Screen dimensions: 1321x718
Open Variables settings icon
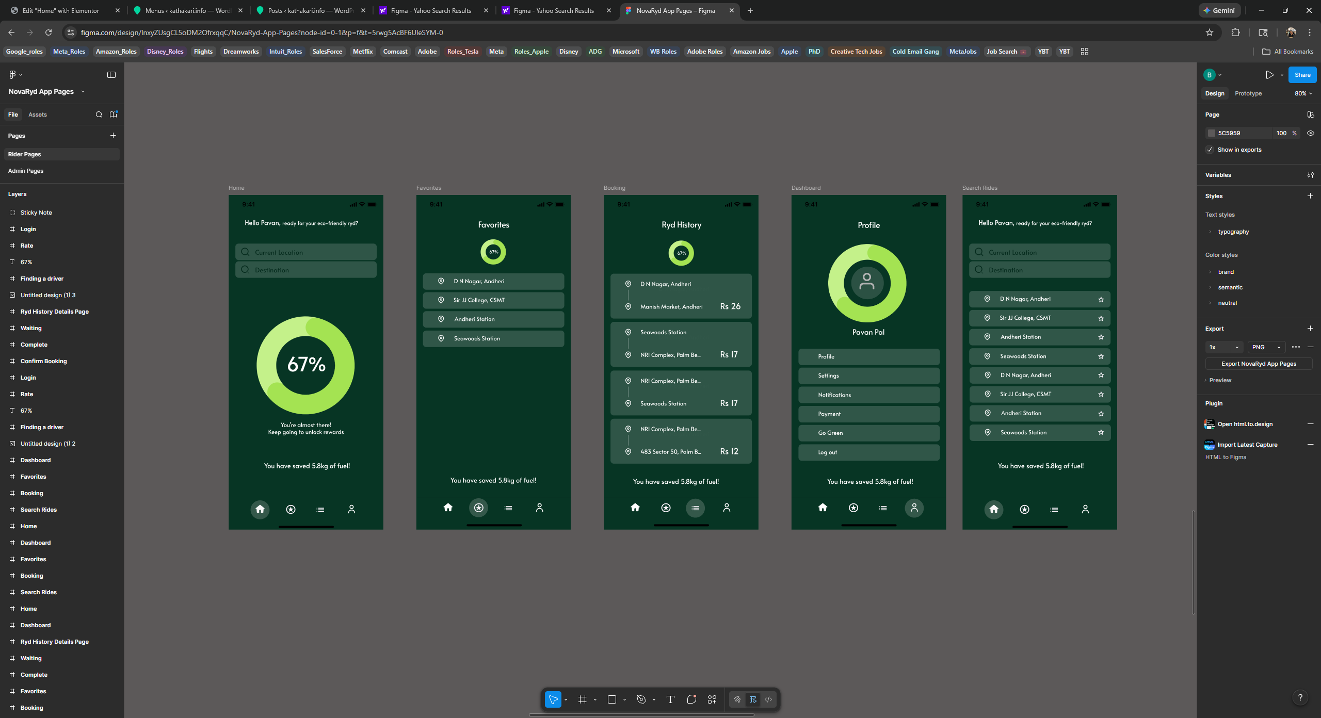1310,175
